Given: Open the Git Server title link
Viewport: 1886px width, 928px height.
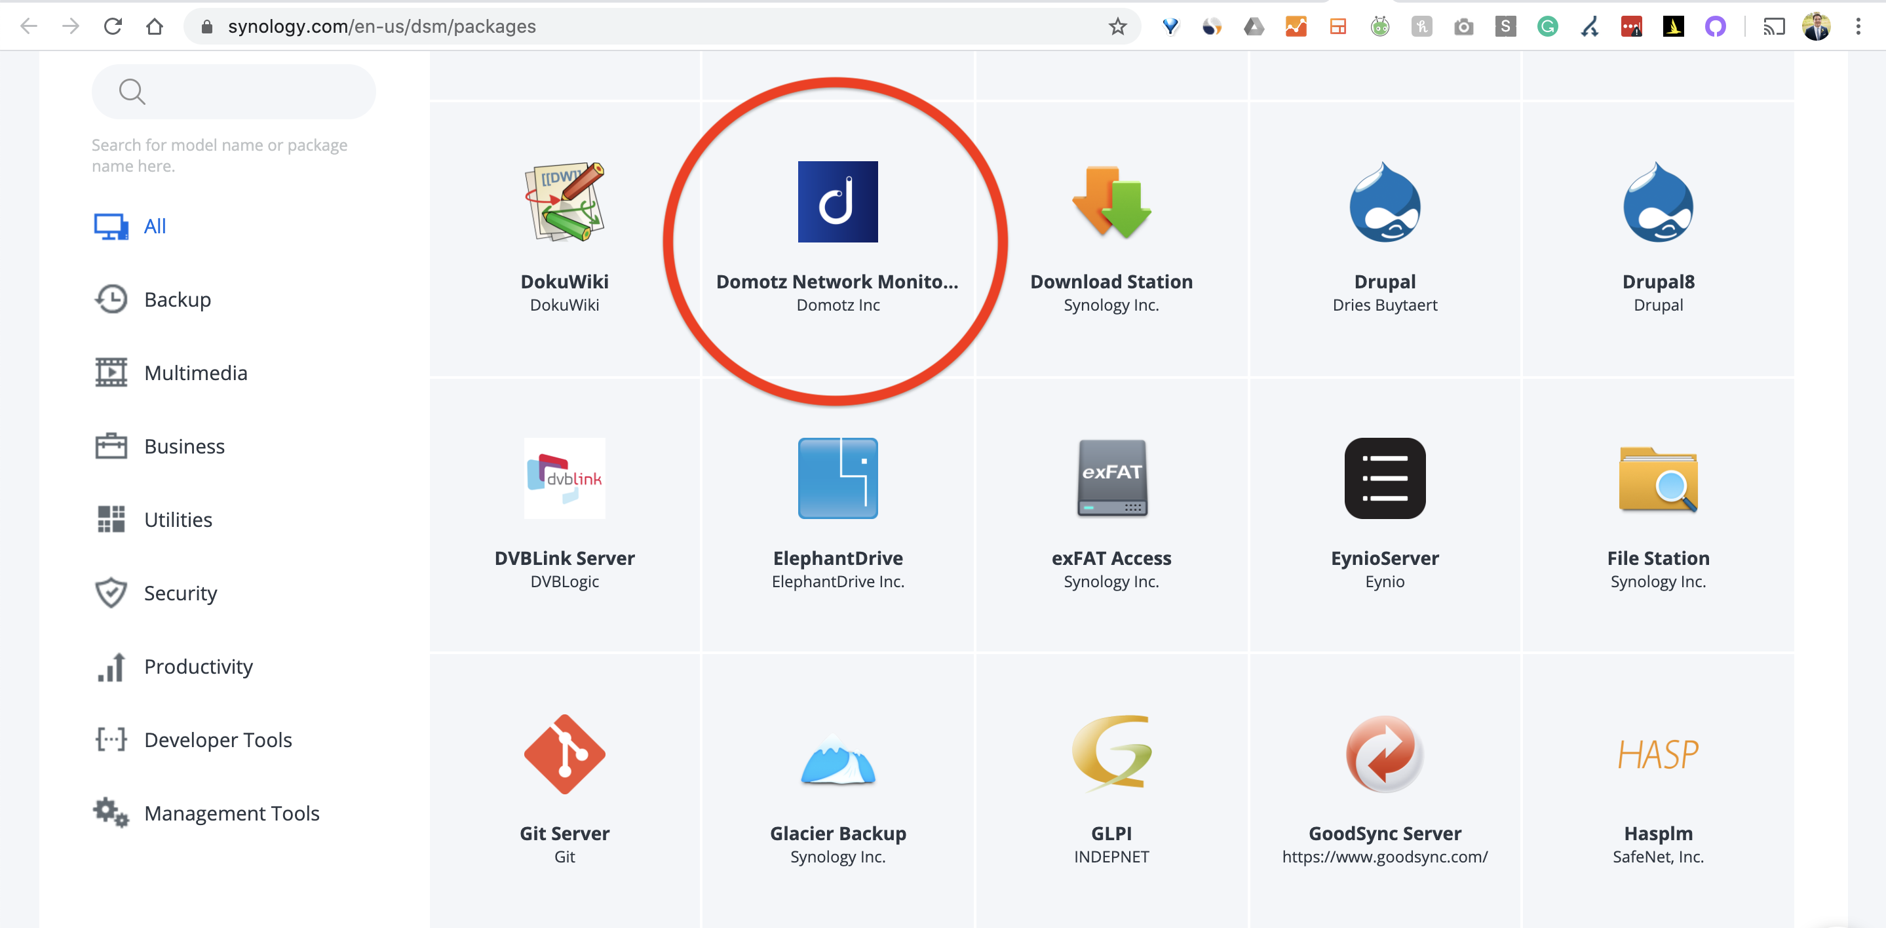Looking at the screenshot, I should point(564,834).
